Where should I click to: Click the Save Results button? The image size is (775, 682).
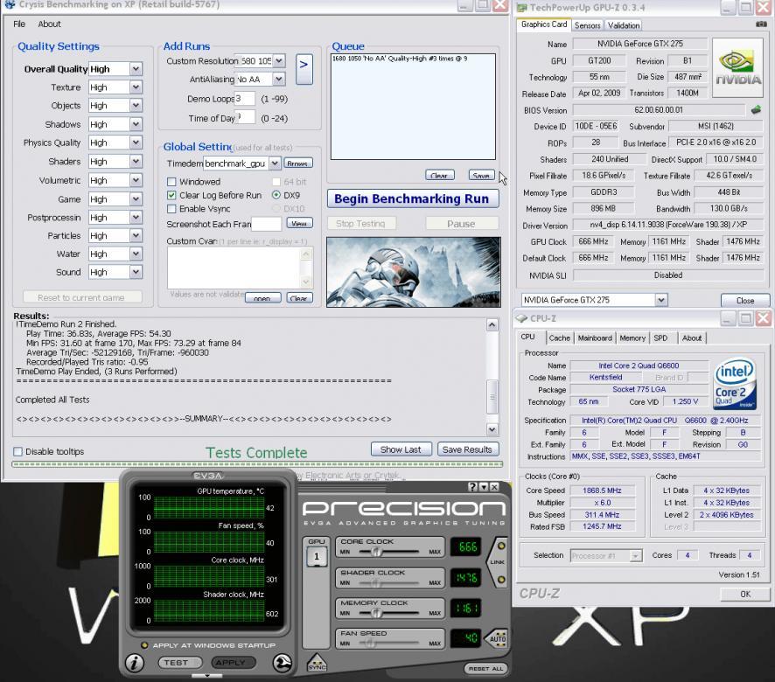click(x=468, y=449)
